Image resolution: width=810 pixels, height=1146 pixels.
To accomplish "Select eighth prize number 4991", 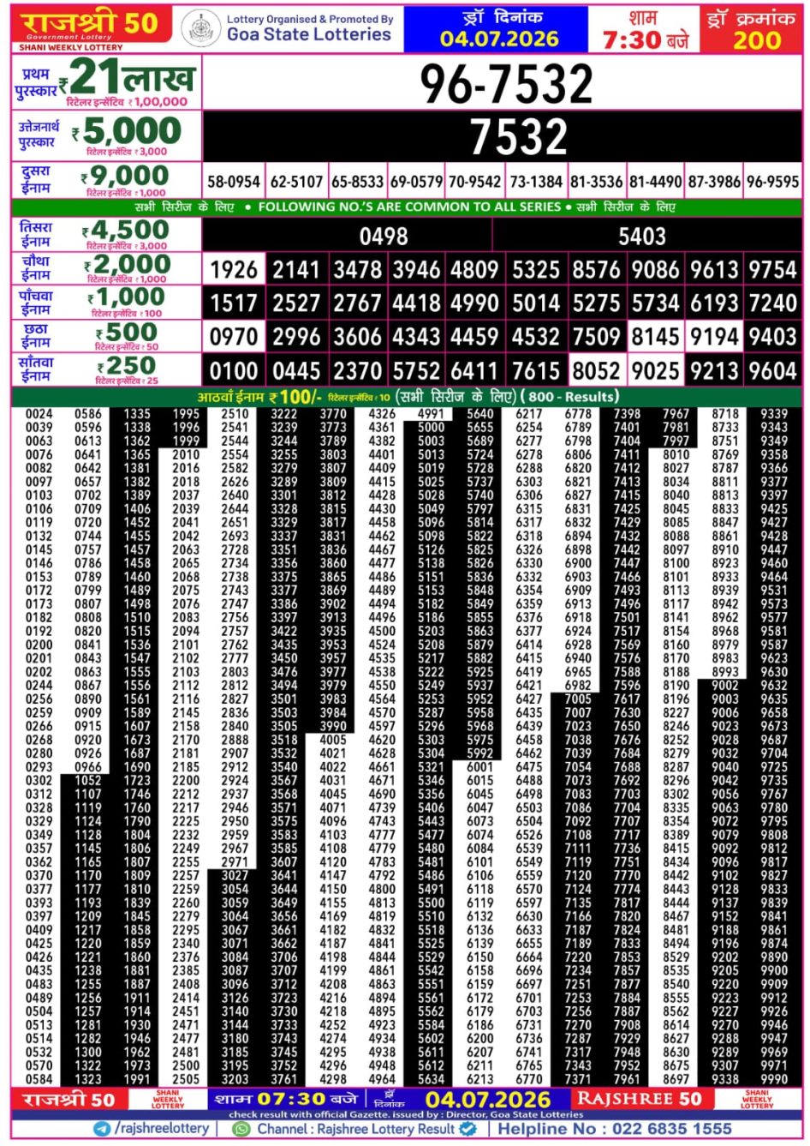I will coord(431,414).
